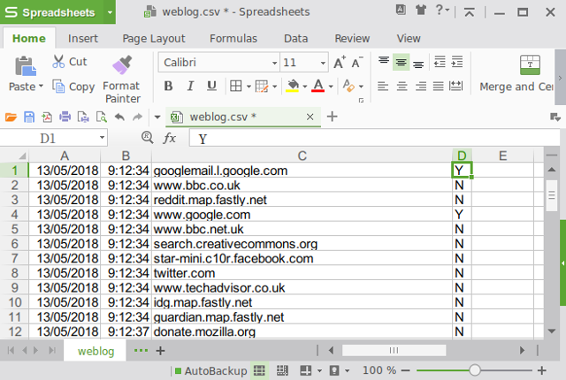566x380 pixels.
Task: Click the insert function fx button
Action: coord(169,138)
